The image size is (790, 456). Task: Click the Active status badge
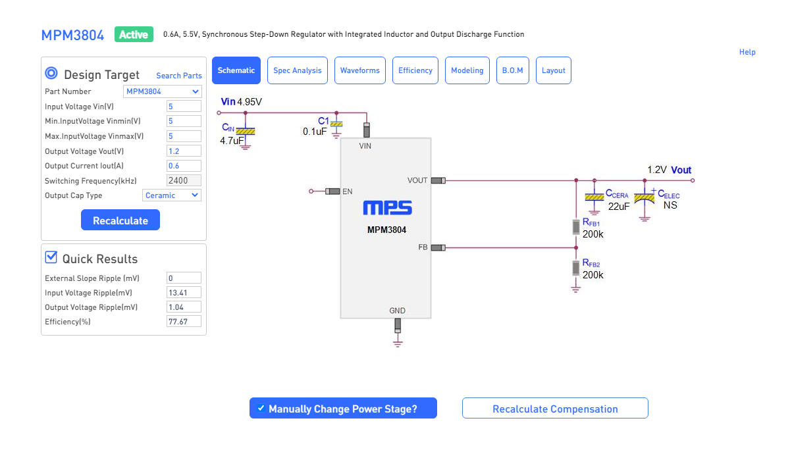pos(134,35)
